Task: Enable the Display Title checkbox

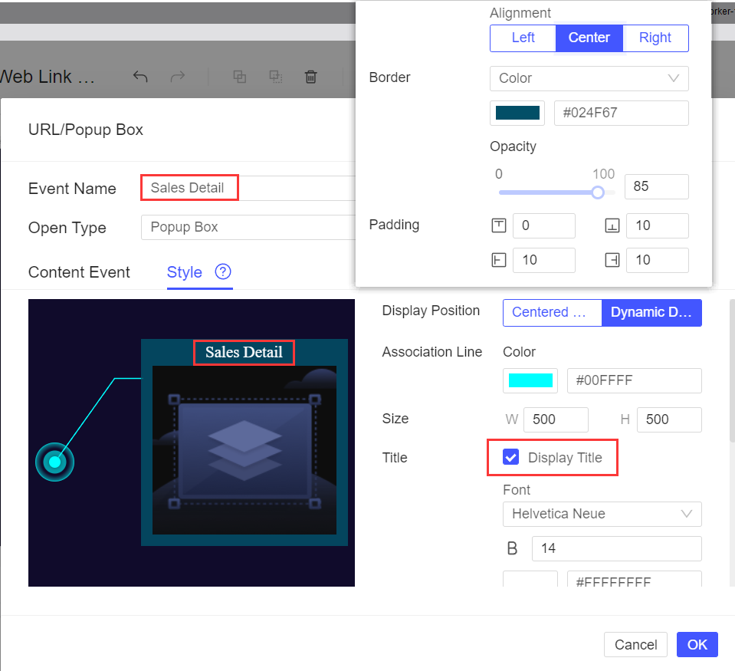Action: pos(510,457)
